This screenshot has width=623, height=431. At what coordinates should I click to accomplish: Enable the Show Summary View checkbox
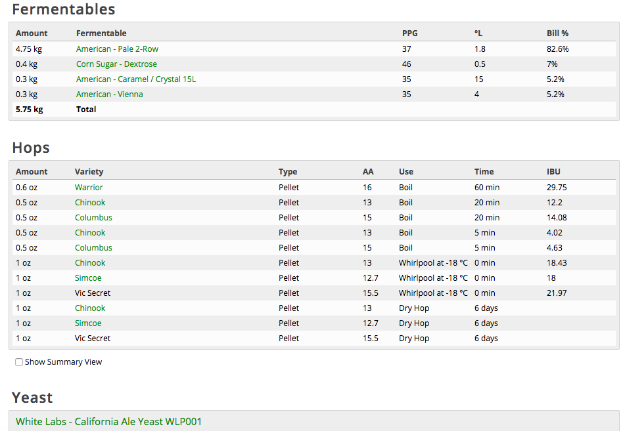click(18, 362)
